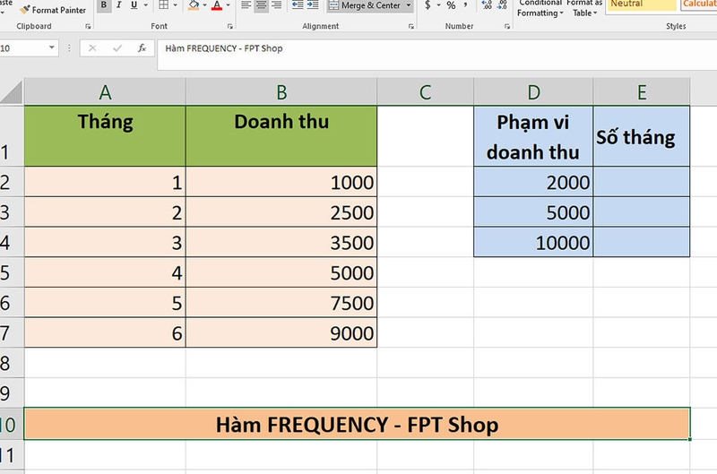Open Alignment dialog launcher
717x474 pixels.
pyautogui.click(x=411, y=27)
